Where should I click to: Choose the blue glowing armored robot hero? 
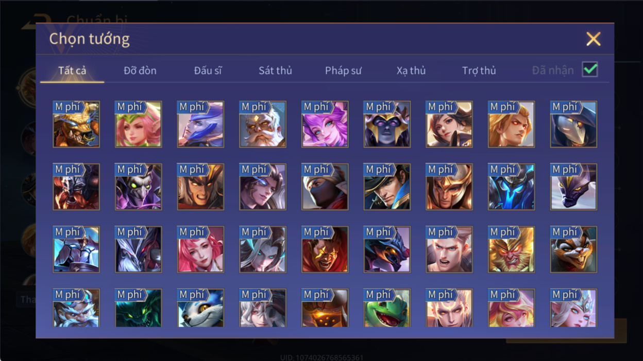(511, 187)
